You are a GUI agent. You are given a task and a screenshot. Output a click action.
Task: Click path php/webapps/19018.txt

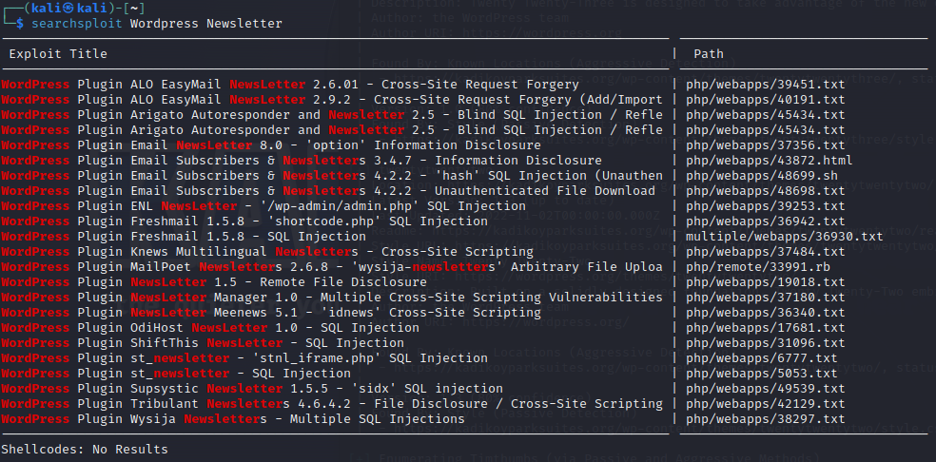766,282
